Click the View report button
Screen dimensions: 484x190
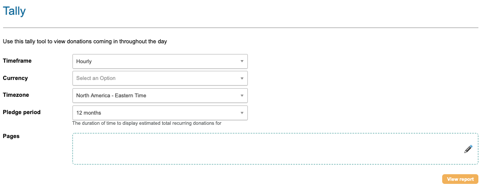click(x=460, y=179)
